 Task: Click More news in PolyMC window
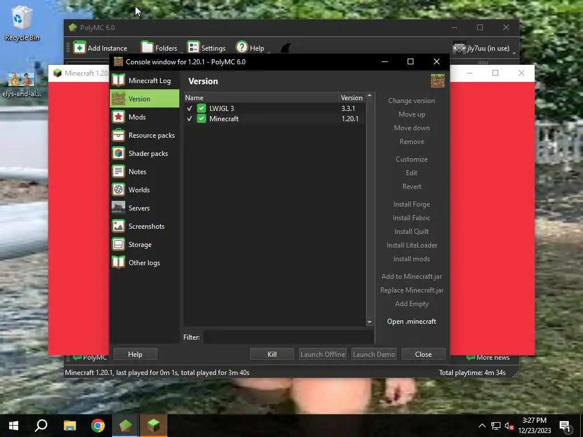coord(488,357)
